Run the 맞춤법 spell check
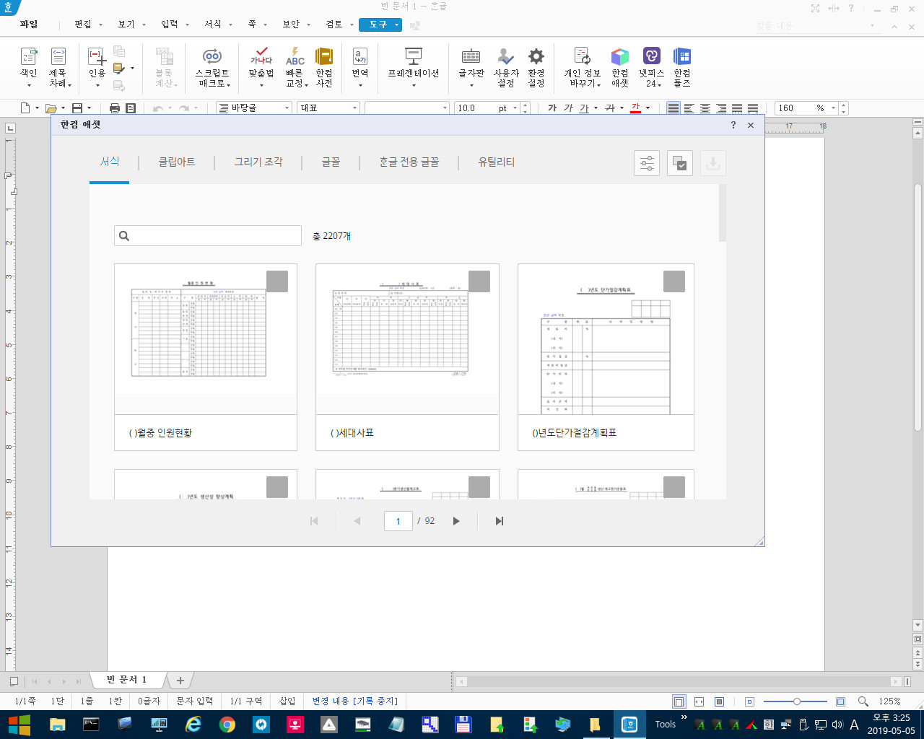This screenshot has width=924, height=739. point(261,67)
